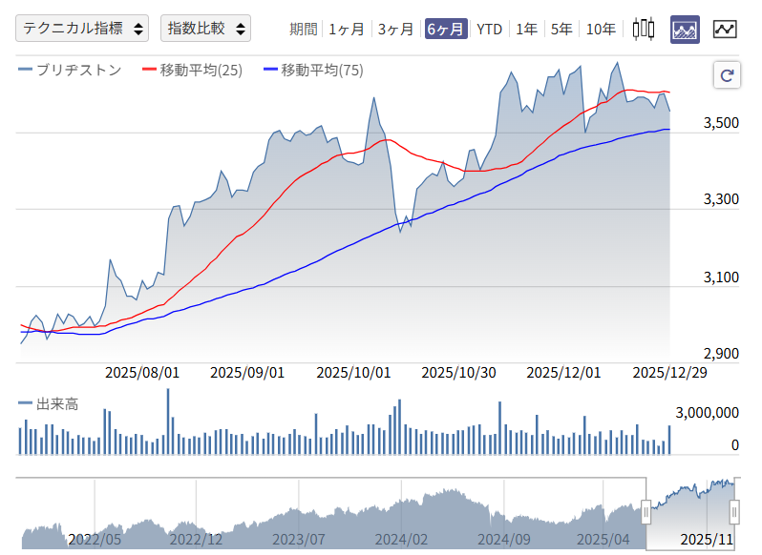Select the 6ヶ月 period tab
The height and width of the screenshot is (555, 762).
tap(446, 29)
